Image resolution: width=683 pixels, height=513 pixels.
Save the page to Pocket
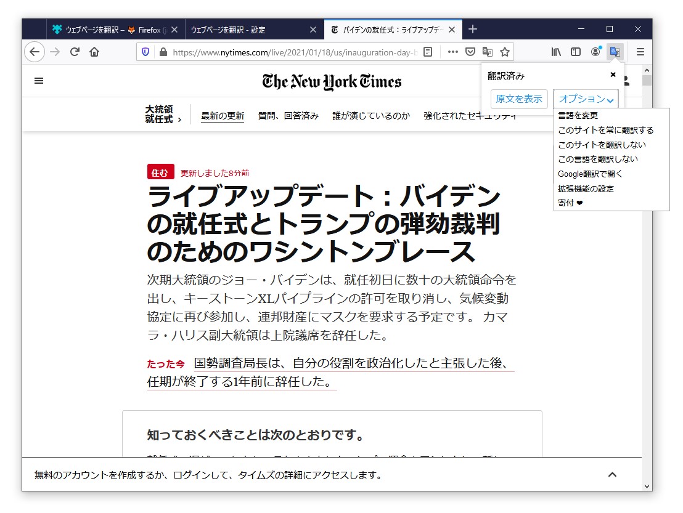coord(470,52)
